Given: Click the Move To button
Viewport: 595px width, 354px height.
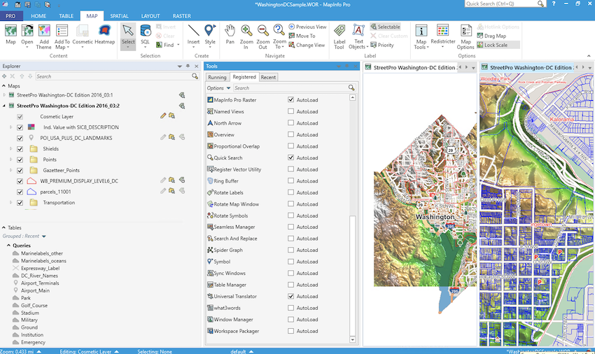Looking at the screenshot, I should (302, 36).
